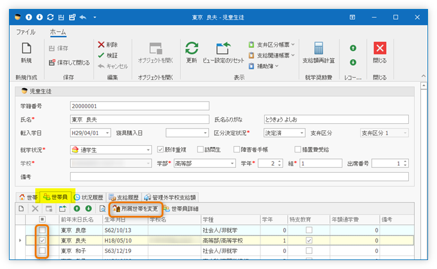Click the 新規 new document button

click(x=26, y=53)
